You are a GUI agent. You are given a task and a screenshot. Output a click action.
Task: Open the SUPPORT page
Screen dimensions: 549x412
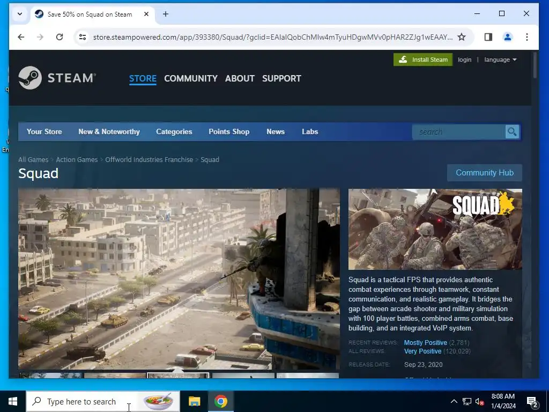coord(281,78)
